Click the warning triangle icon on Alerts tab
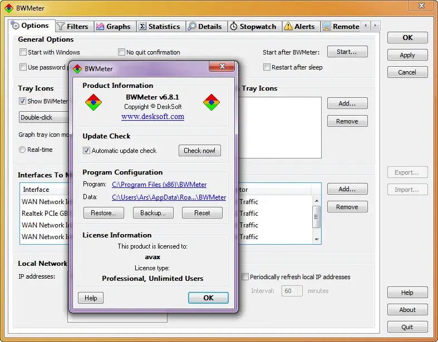Viewport: 438px width, 342px height. [x=288, y=27]
